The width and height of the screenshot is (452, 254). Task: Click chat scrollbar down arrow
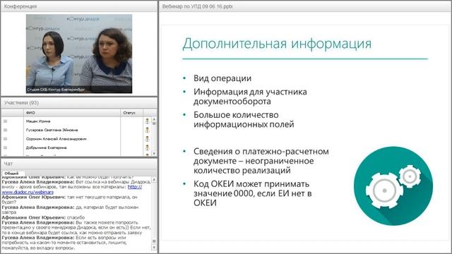[154, 248]
